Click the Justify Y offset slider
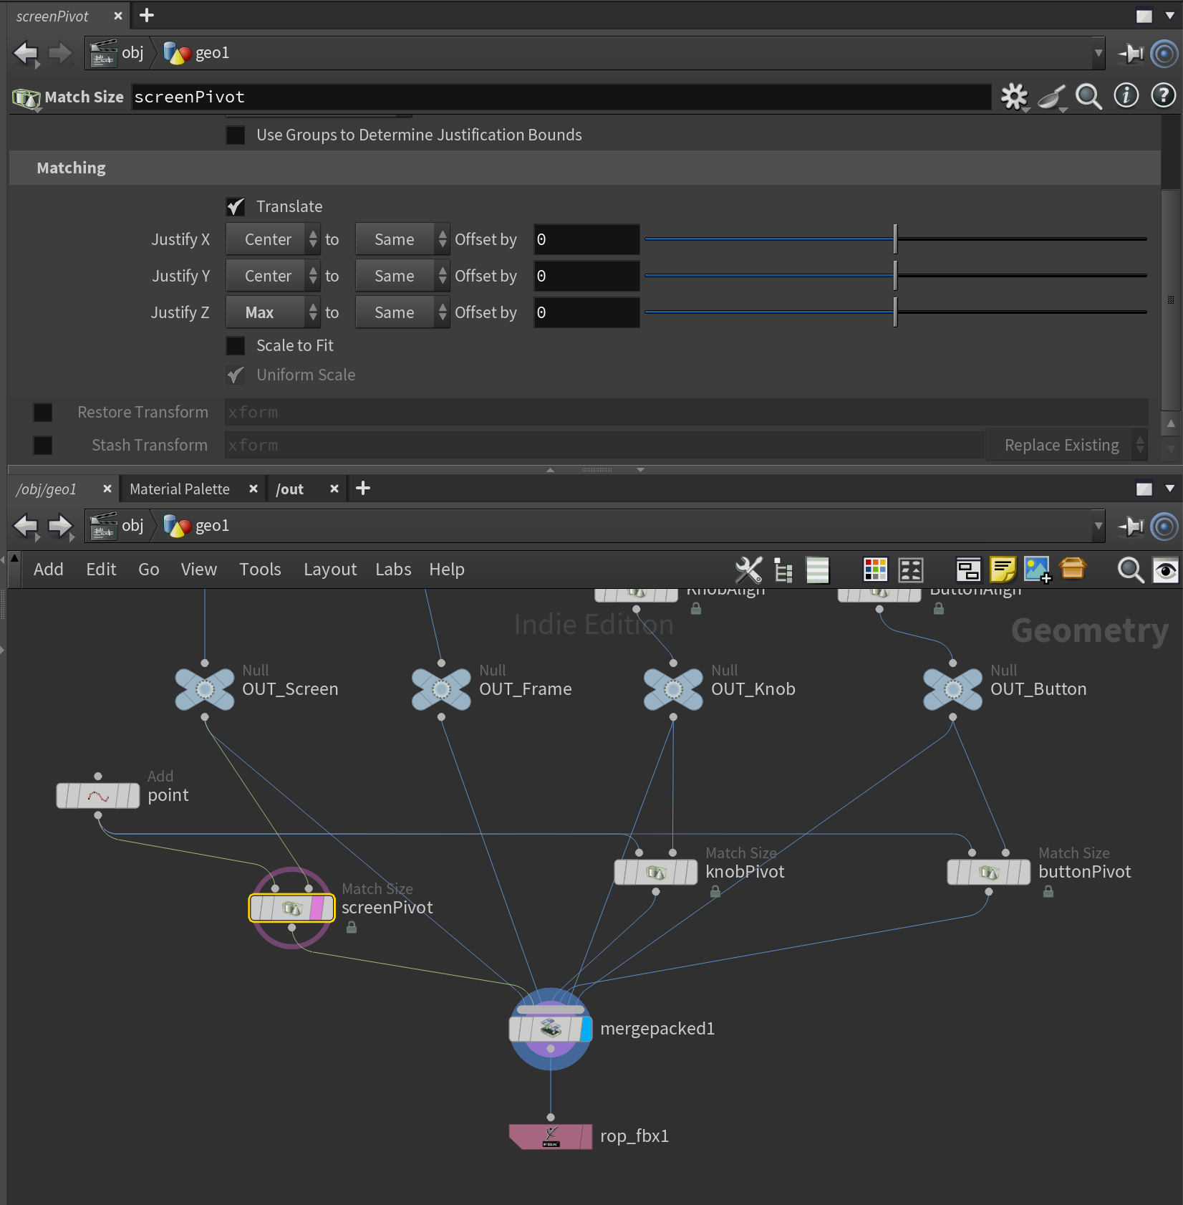This screenshot has width=1183, height=1205. (895, 276)
